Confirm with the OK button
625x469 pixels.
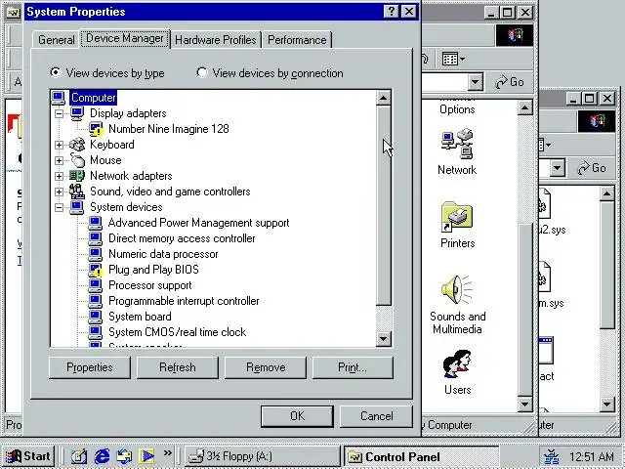click(x=297, y=416)
